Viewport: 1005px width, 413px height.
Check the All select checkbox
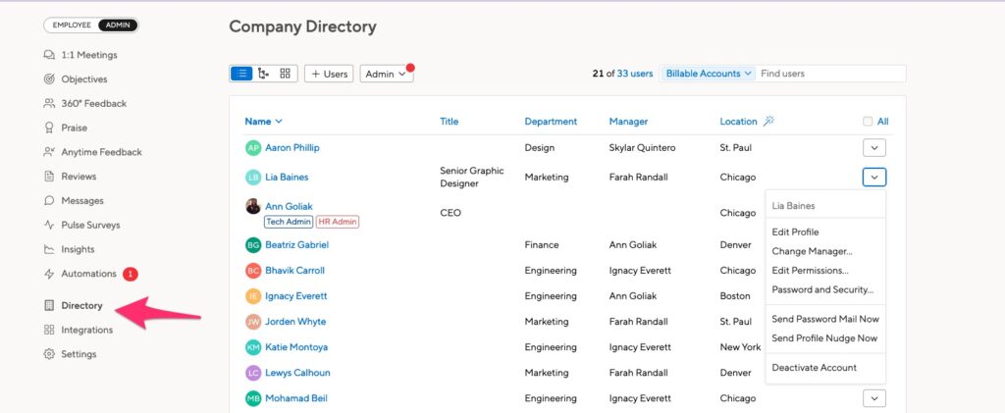click(868, 121)
